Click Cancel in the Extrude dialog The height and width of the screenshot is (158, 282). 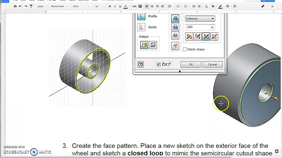click(212, 65)
